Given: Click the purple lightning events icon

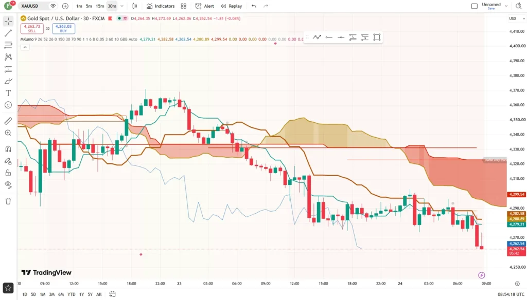Looking at the screenshot, I should [482, 275].
